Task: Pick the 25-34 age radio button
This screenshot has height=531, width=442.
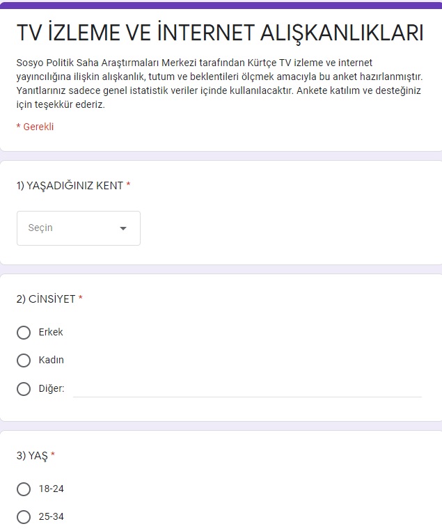Action: [24, 517]
